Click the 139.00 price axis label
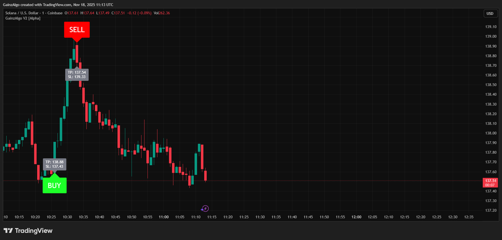 491,36
